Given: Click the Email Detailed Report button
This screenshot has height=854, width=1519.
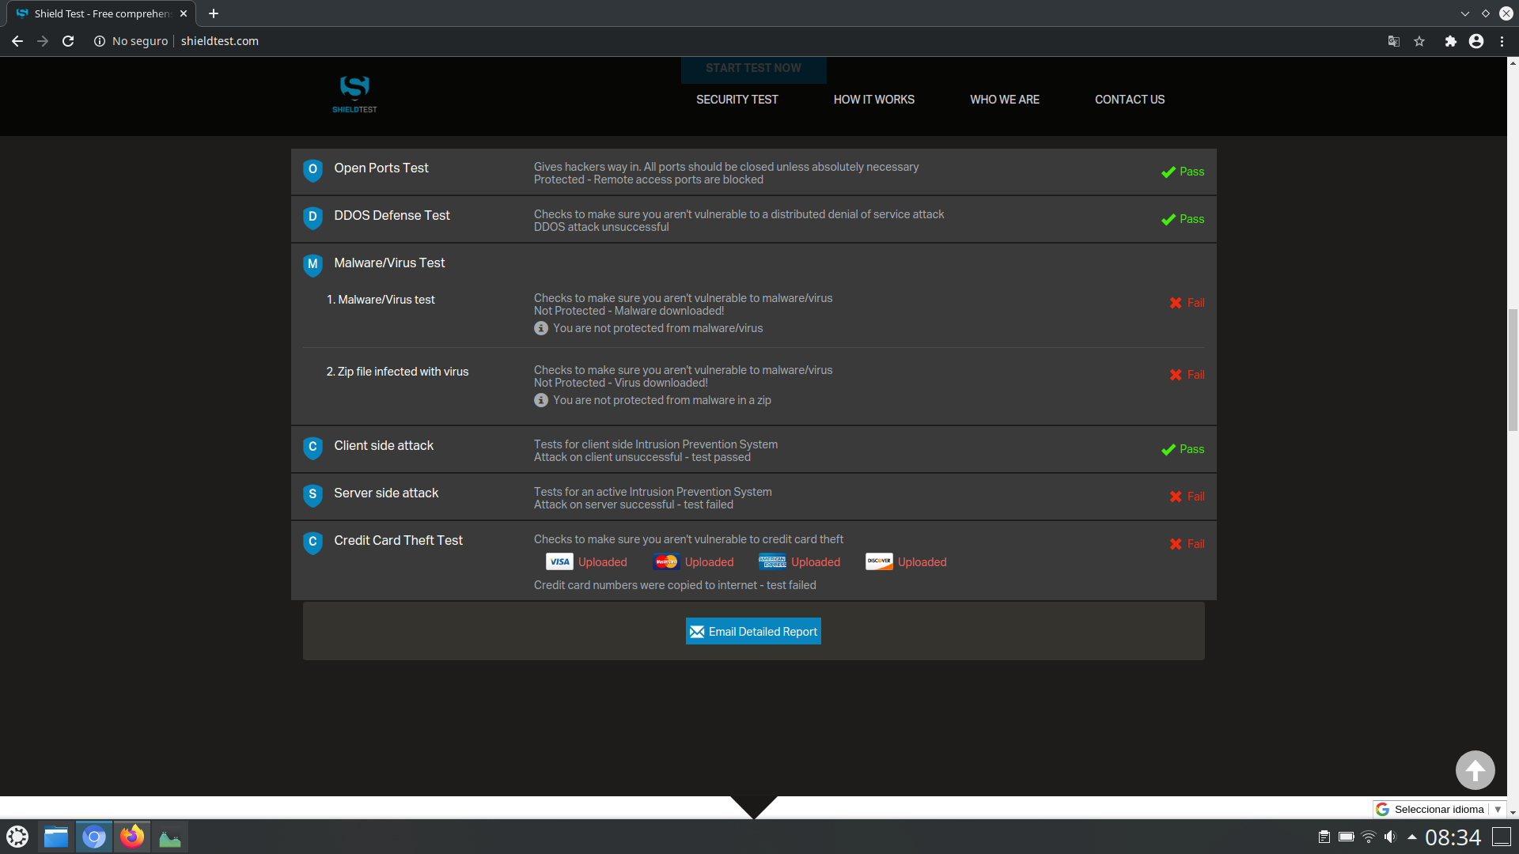Looking at the screenshot, I should 753,631.
